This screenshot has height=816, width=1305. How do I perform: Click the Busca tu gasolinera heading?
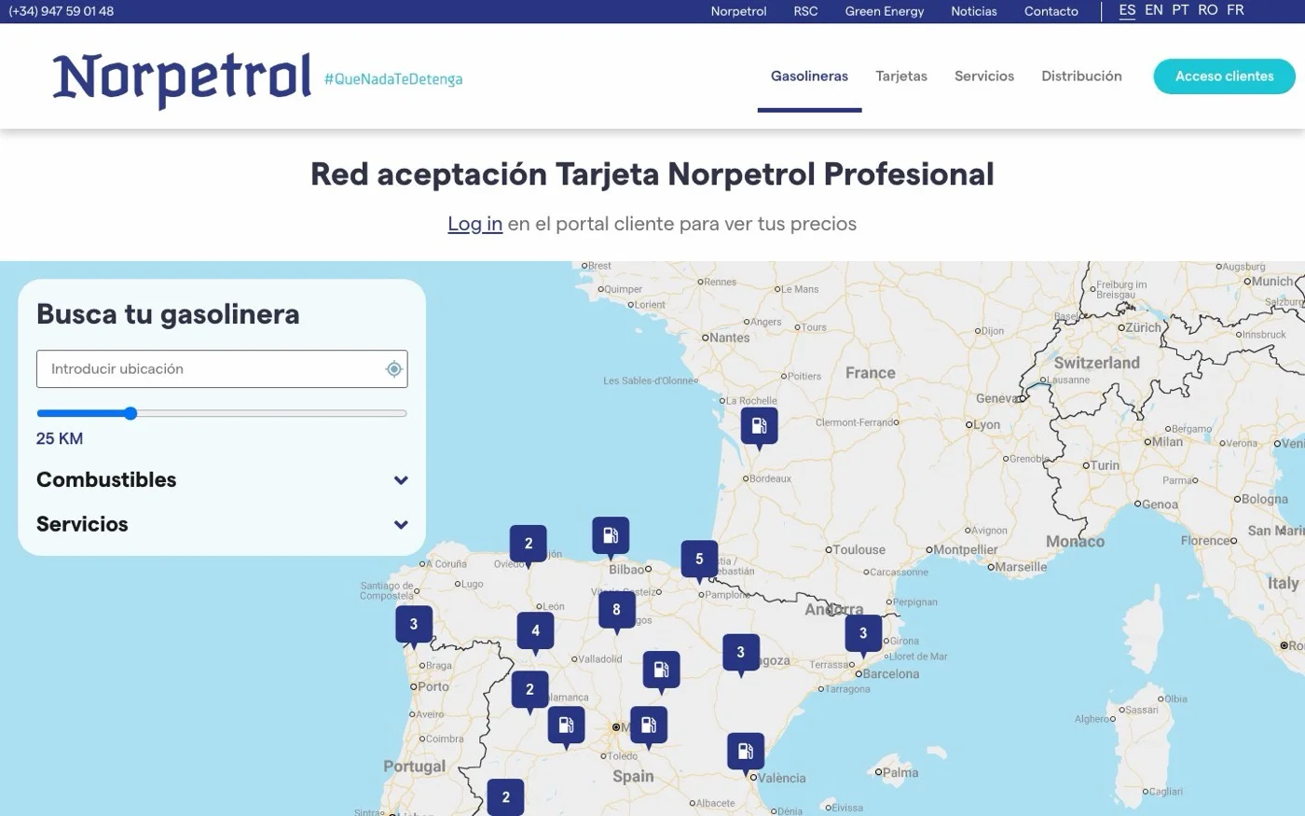point(168,314)
